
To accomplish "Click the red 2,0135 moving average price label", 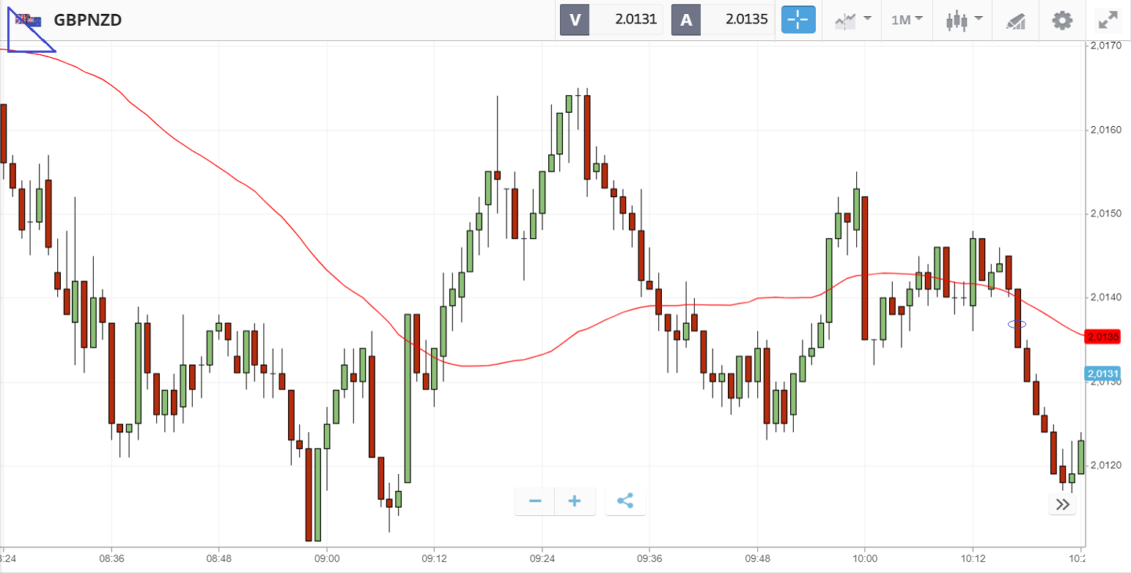I will pos(1104,337).
